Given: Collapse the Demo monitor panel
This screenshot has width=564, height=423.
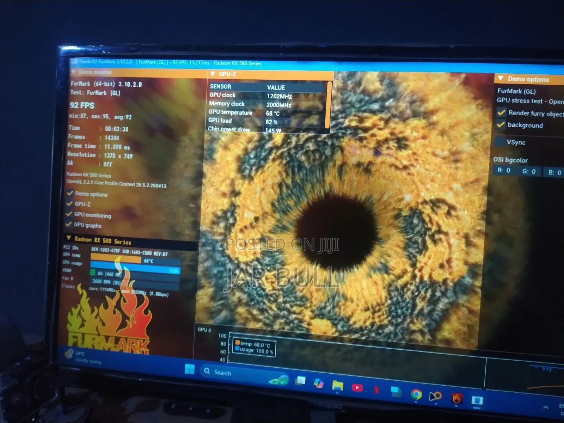Looking at the screenshot, I should click(73, 72).
